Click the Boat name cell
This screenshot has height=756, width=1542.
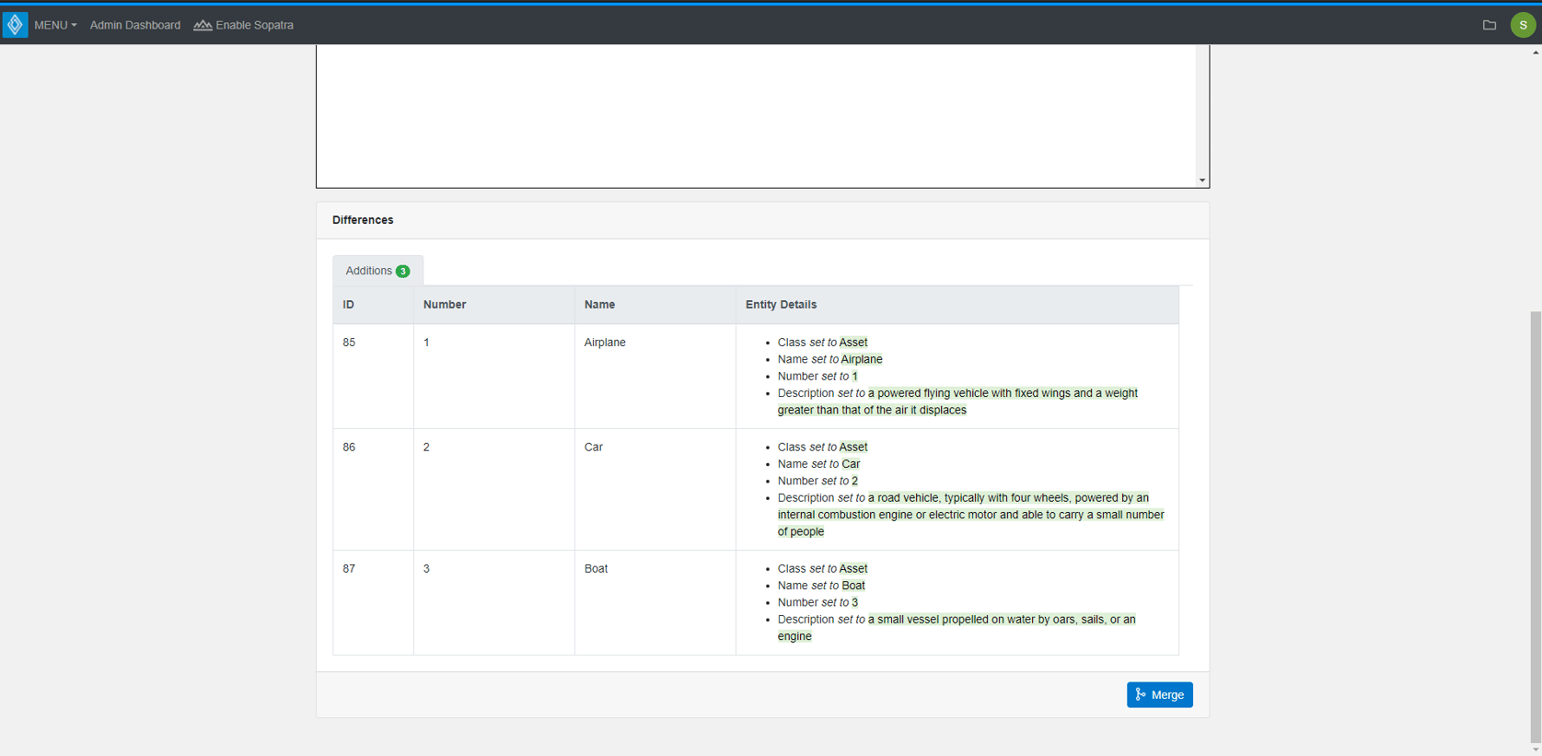(655, 602)
